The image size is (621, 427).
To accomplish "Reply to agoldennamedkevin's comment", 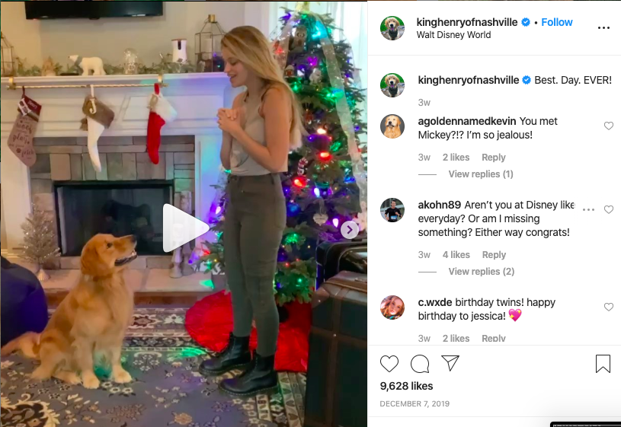I will pyautogui.click(x=494, y=158).
